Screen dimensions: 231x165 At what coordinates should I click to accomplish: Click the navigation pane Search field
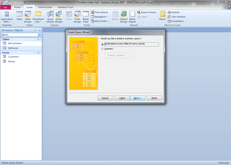pyautogui.click(x=20, y=35)
